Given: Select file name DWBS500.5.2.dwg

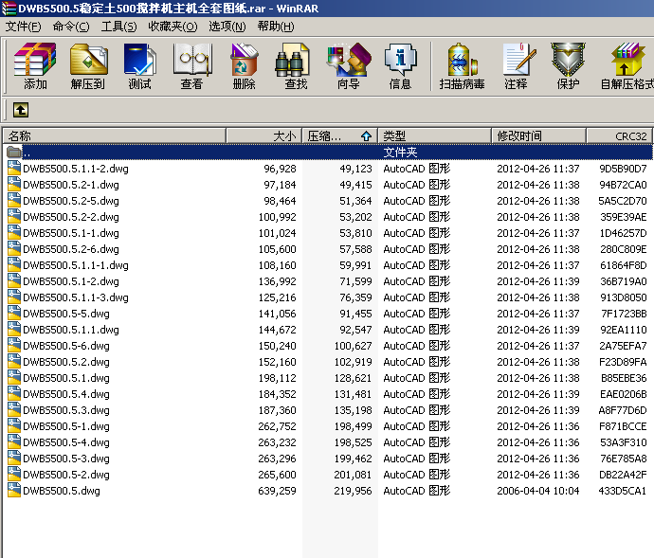Looking at the screenshot, I should coord(66,362).
